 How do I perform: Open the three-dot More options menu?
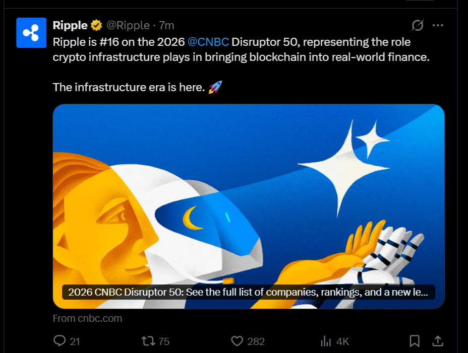click(x=438, y=25)
